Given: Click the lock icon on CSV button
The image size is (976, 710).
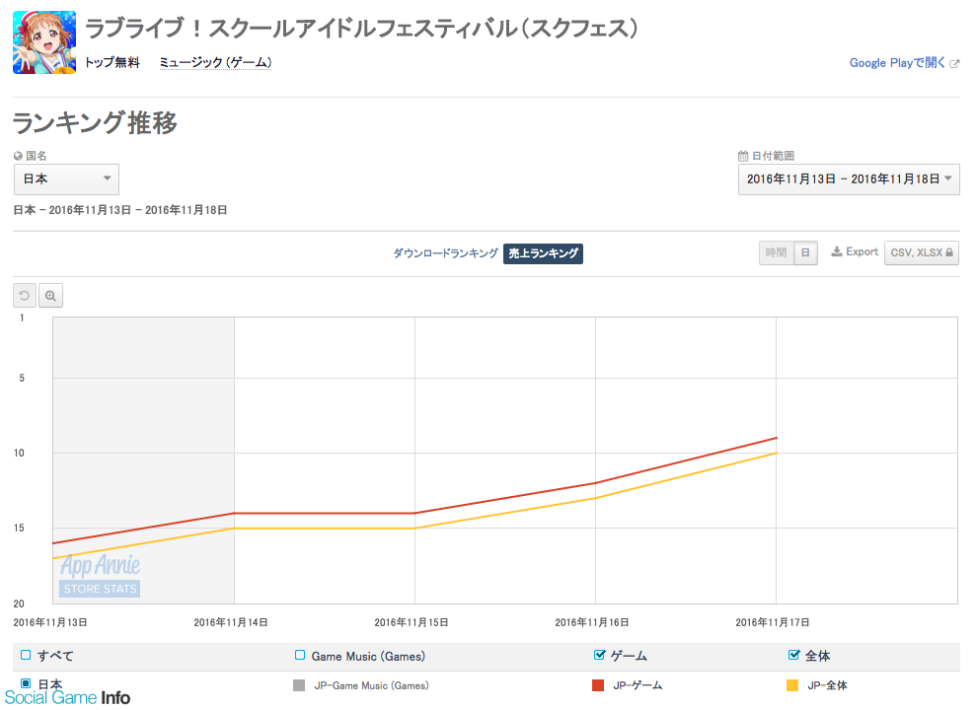Looking at the screenshot, I should pos(949,252).
